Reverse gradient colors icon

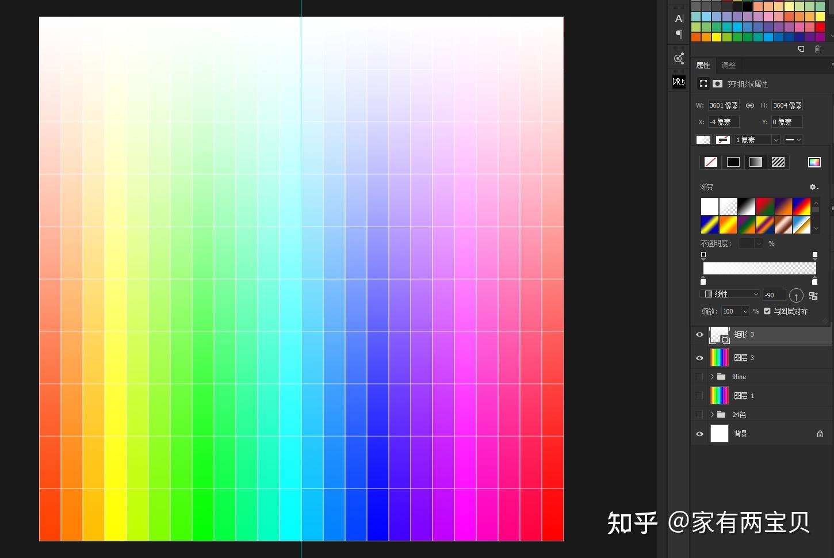click(x=813, y=296)
